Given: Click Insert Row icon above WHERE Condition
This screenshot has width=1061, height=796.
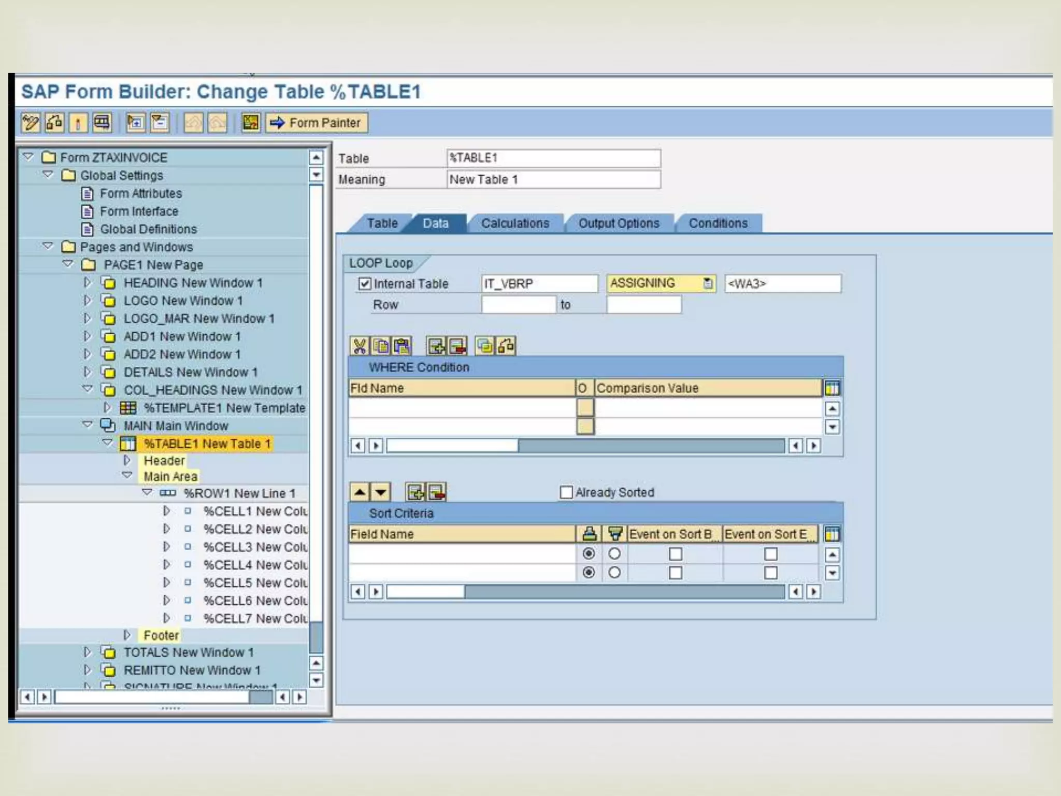Looking at the screenshot, I should click(436, 346).
